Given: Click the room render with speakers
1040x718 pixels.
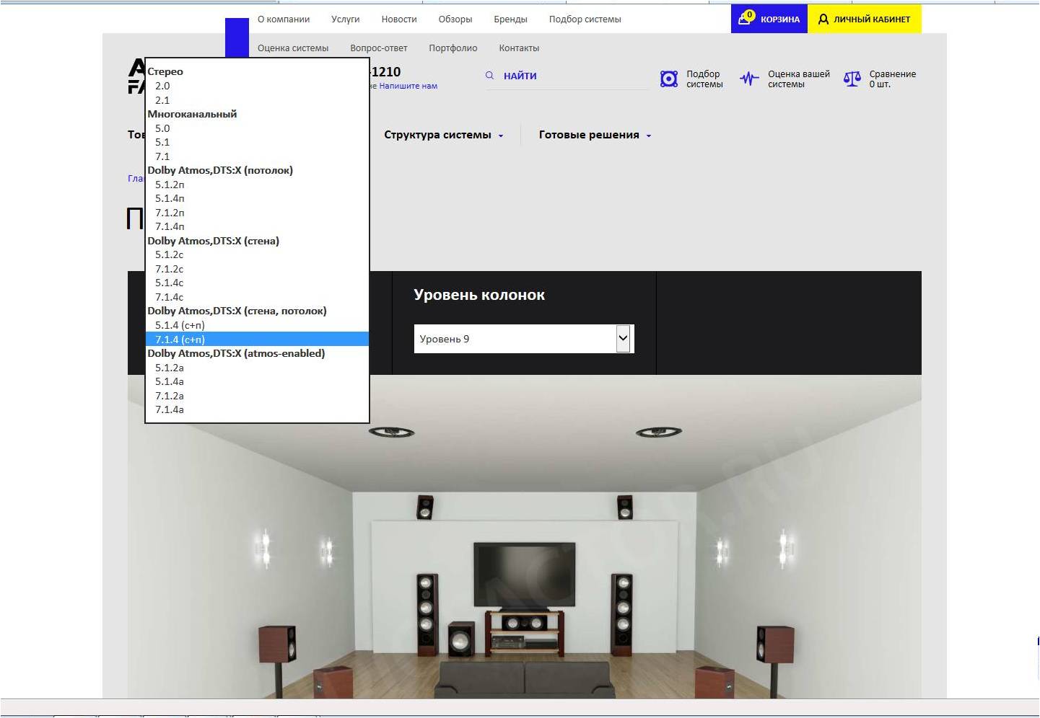Looking at the screenshot, I should (525, 536).
